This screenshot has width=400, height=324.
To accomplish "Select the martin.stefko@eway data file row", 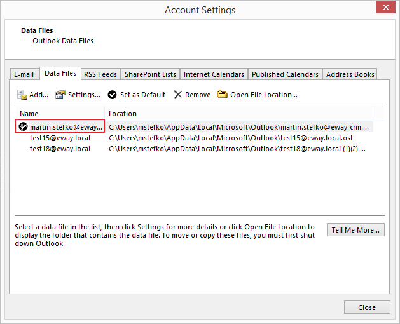I will (194, 126).
